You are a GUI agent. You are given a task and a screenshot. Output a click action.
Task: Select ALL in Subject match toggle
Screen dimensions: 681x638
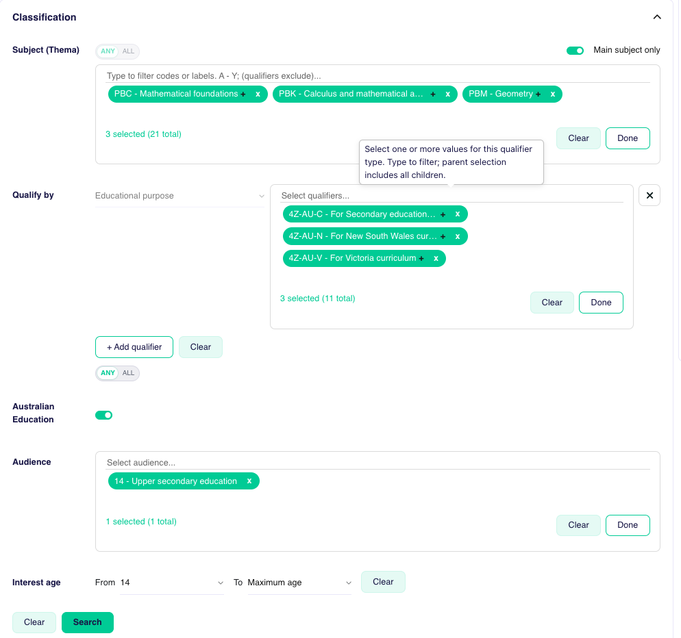pyautogui.click(x=128, y=51)
